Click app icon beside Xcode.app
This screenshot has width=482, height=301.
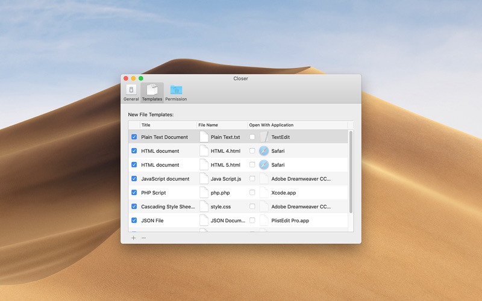[x=264, y=193]
